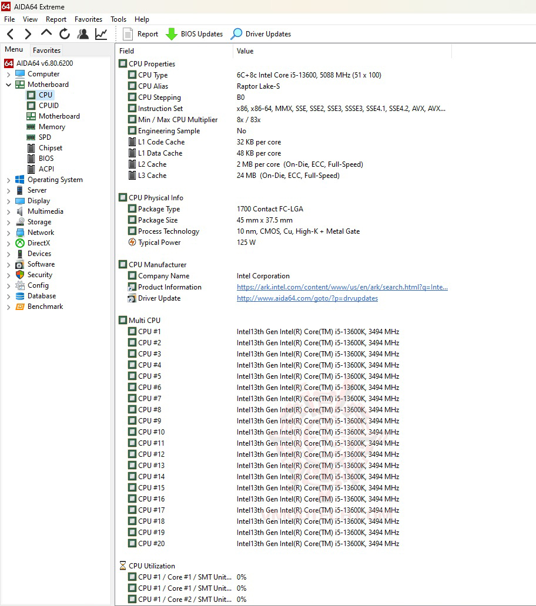Select the CPU #1 row
The image size is (536, 606).
tap(264, 332)
